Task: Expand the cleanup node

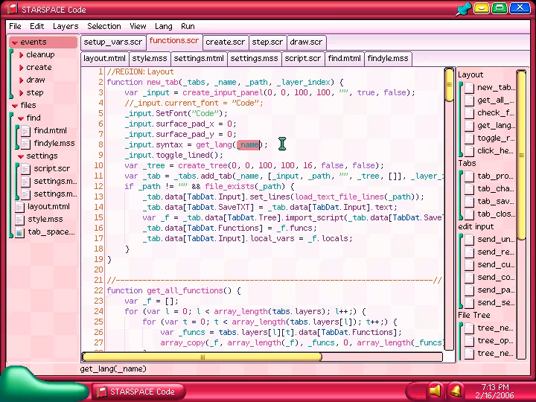Action: click(x=20, y=55)
